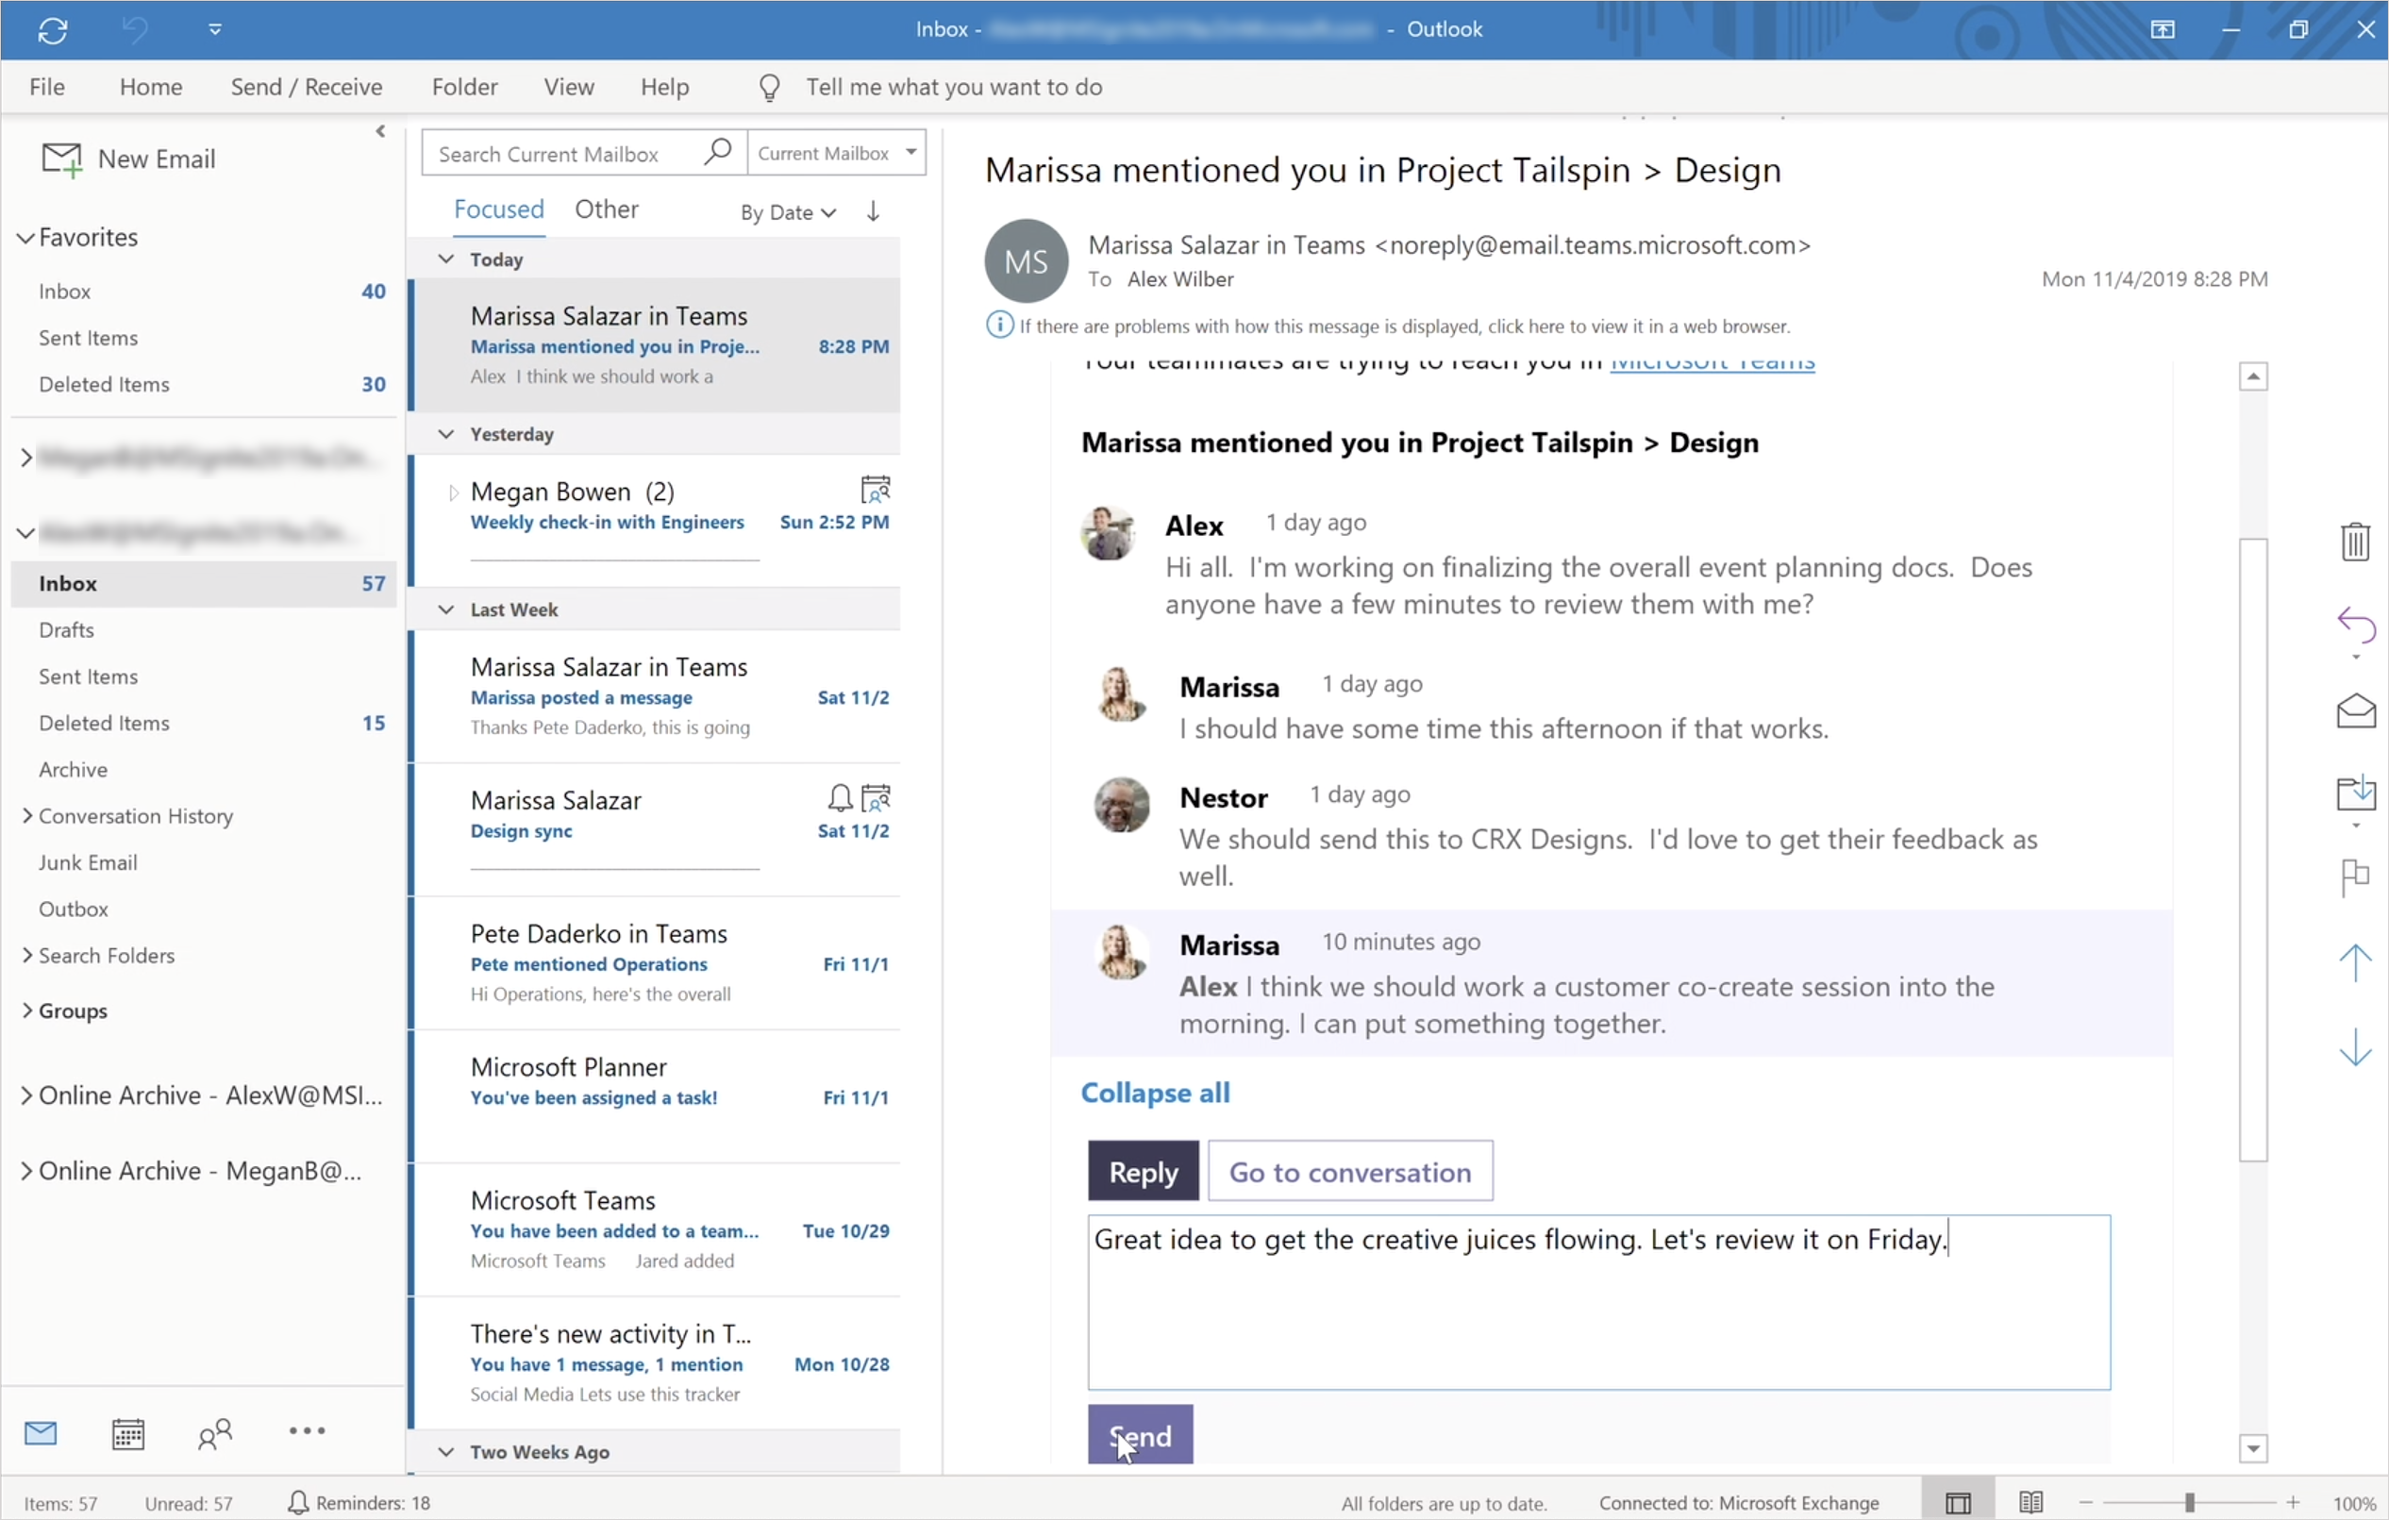Click the Delete trash can icon
The width and height of the screenshot is (2389, 1520).
[x=2355, y=542]
